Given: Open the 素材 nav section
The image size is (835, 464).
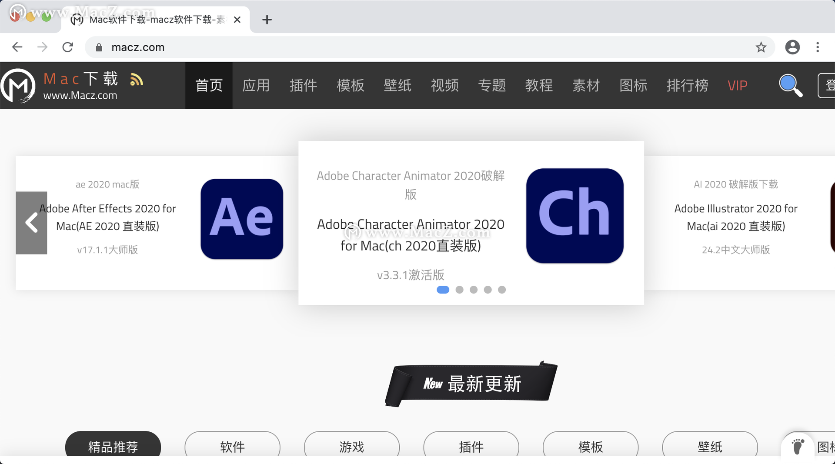Looking at the screenshot, I should [586, 85].
